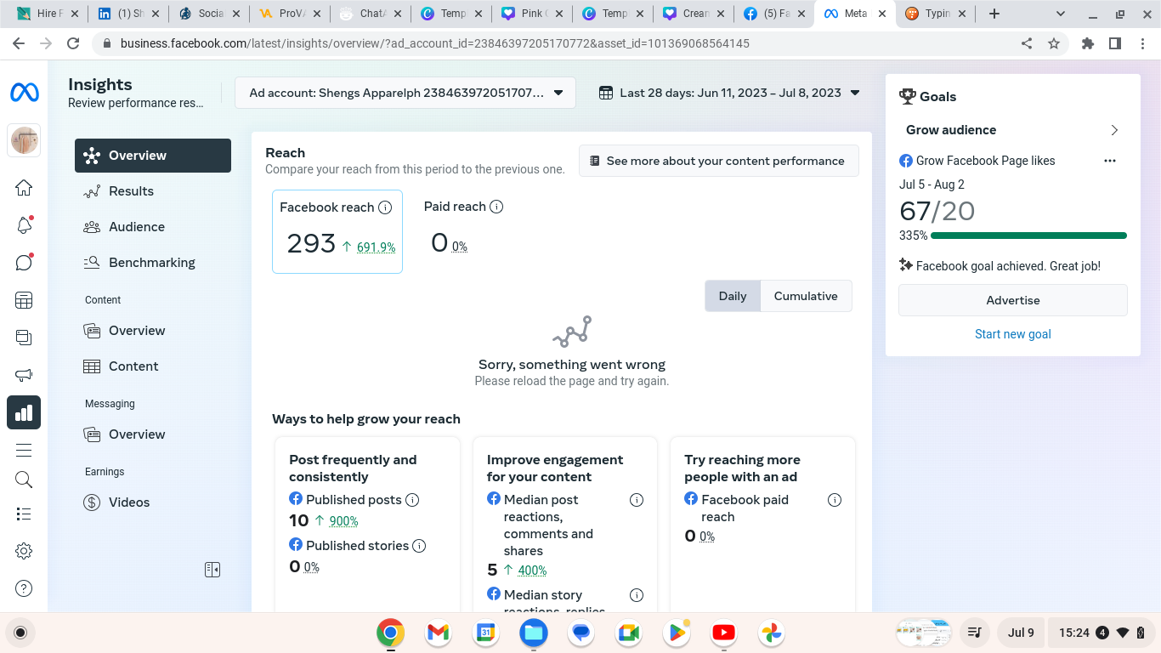Show info for Median post reactions
Viewport: 1161px width, 653px height.
pyautogui.click(x=637, y=500)
